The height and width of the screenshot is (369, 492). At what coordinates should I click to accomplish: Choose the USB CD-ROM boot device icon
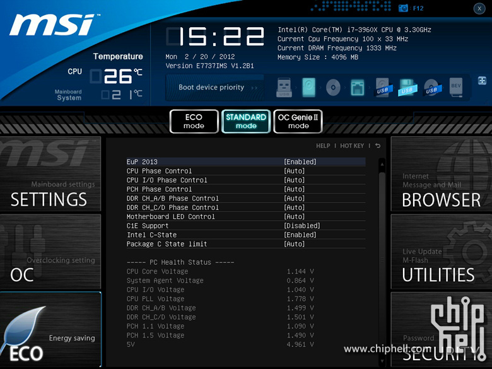[432, 88]
